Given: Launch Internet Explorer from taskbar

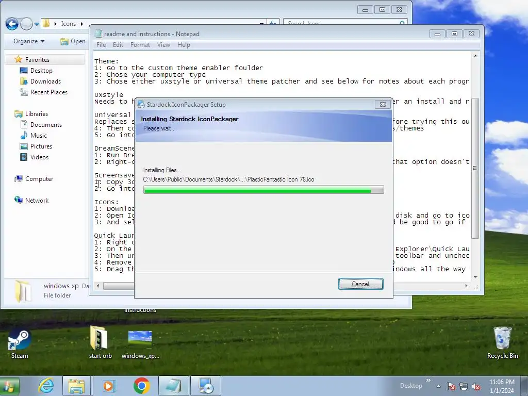Looking at the screenshot, I should point(46,386).
